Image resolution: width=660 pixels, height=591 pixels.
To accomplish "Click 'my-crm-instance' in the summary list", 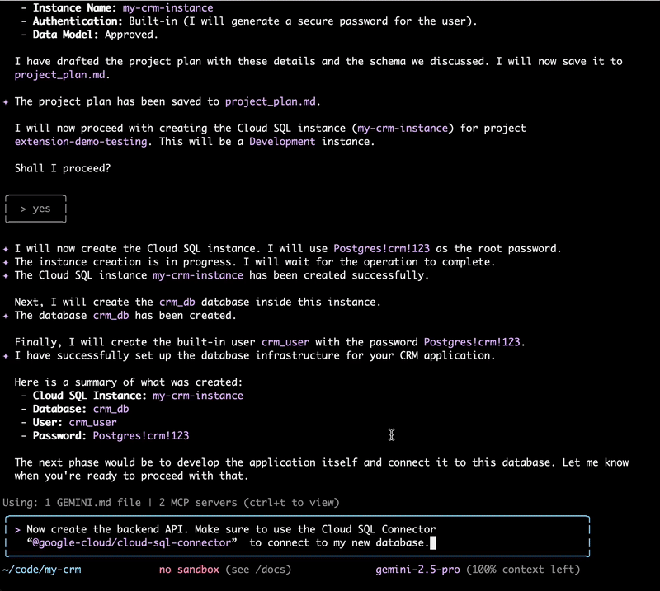I will (x=198, y=396).
